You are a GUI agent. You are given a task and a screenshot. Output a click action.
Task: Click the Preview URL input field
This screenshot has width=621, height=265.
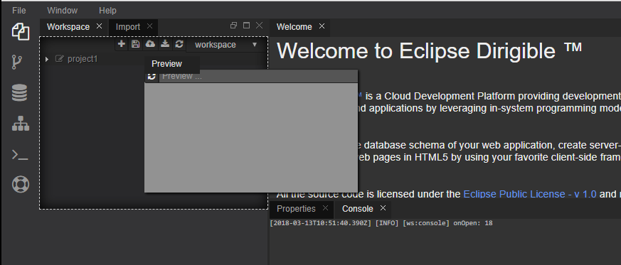[258, 76]
